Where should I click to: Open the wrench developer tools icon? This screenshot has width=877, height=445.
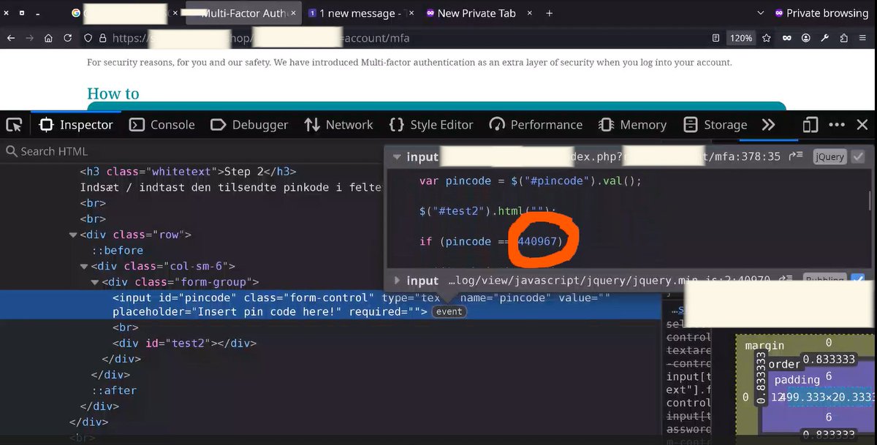[825, 38]
